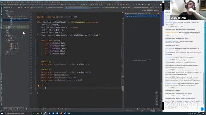206x115 pixels.
Task: Click the master Git branch in status bar
Action: (144, 111)
